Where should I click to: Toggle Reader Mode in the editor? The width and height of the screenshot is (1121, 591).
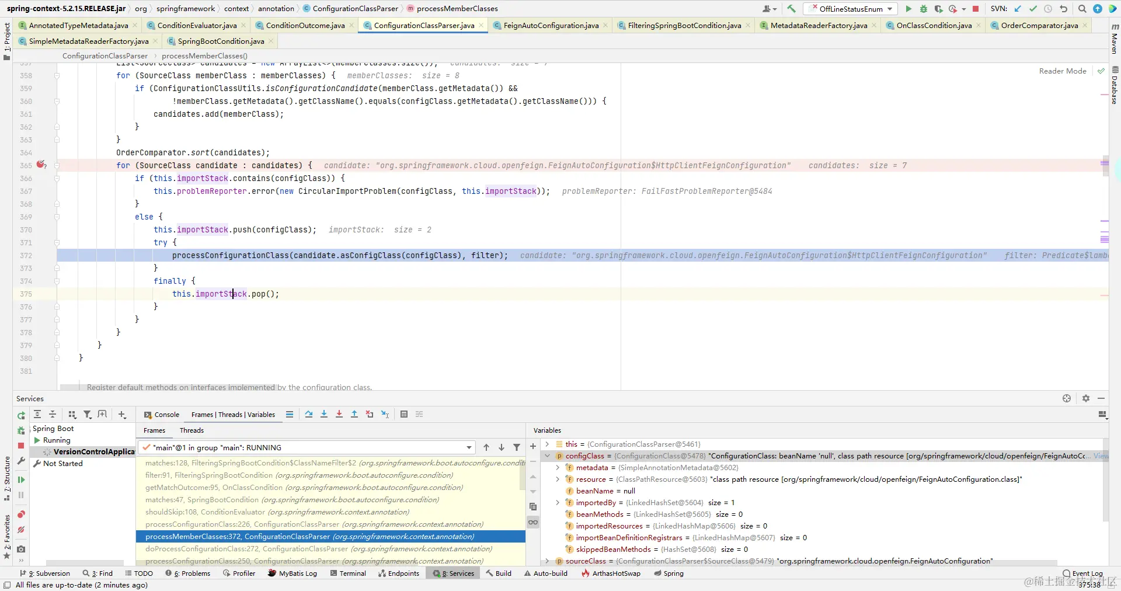(x=1063, y=71)
